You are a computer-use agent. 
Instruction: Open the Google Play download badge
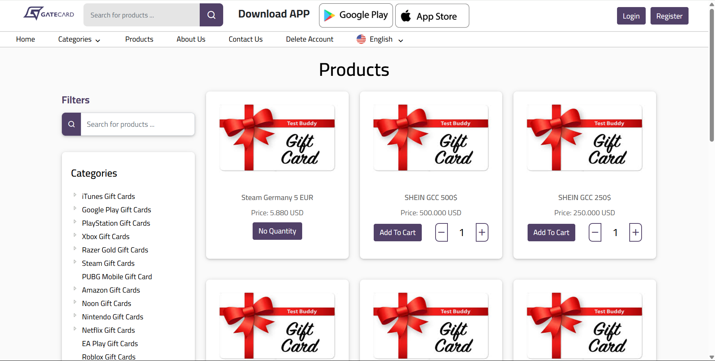coord(356,15)
